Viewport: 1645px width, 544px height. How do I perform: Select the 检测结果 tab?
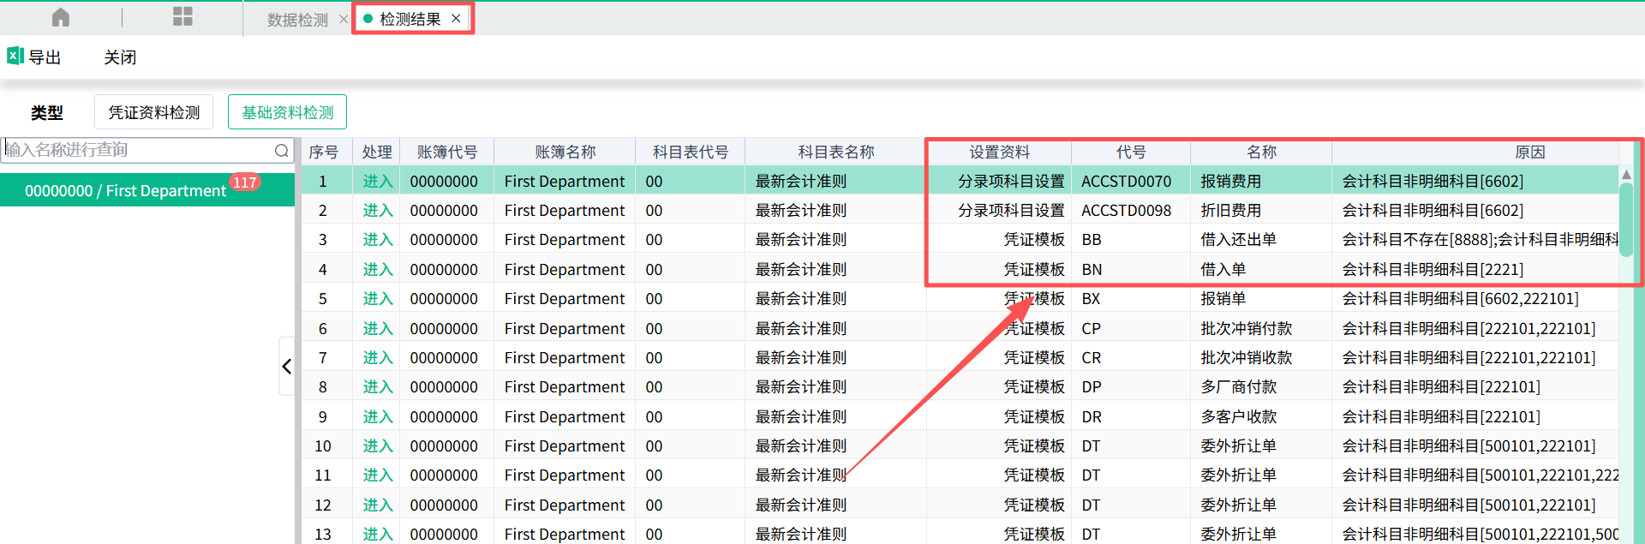tap(410, 19)
